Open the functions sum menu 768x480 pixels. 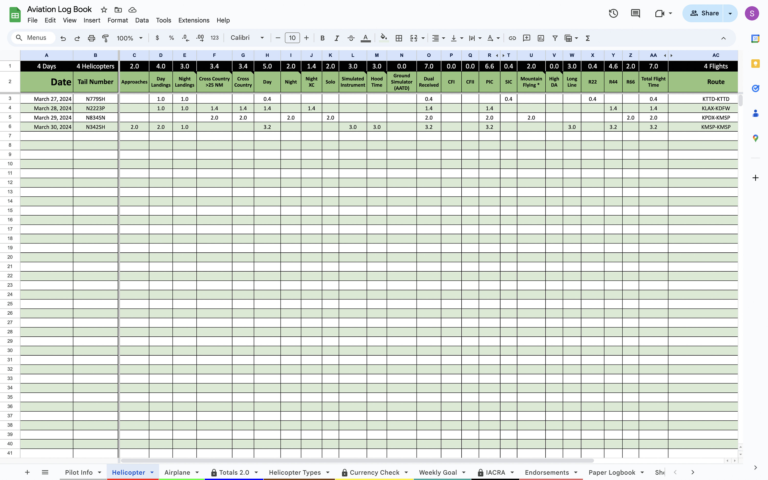point(588,38)
